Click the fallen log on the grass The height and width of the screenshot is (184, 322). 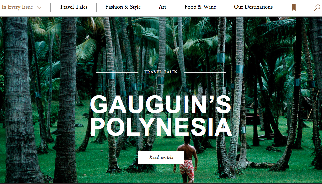261,165
